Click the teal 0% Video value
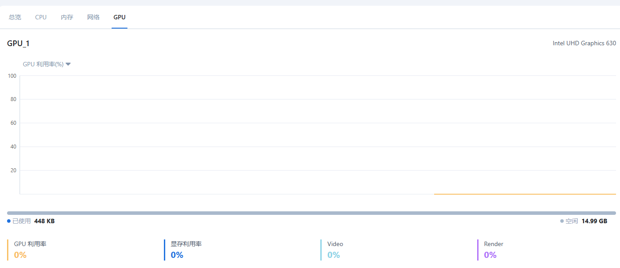620x268 pixels. 334,255
